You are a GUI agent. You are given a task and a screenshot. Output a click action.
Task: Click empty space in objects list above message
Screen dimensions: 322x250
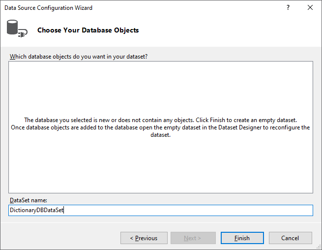(161, 89)
